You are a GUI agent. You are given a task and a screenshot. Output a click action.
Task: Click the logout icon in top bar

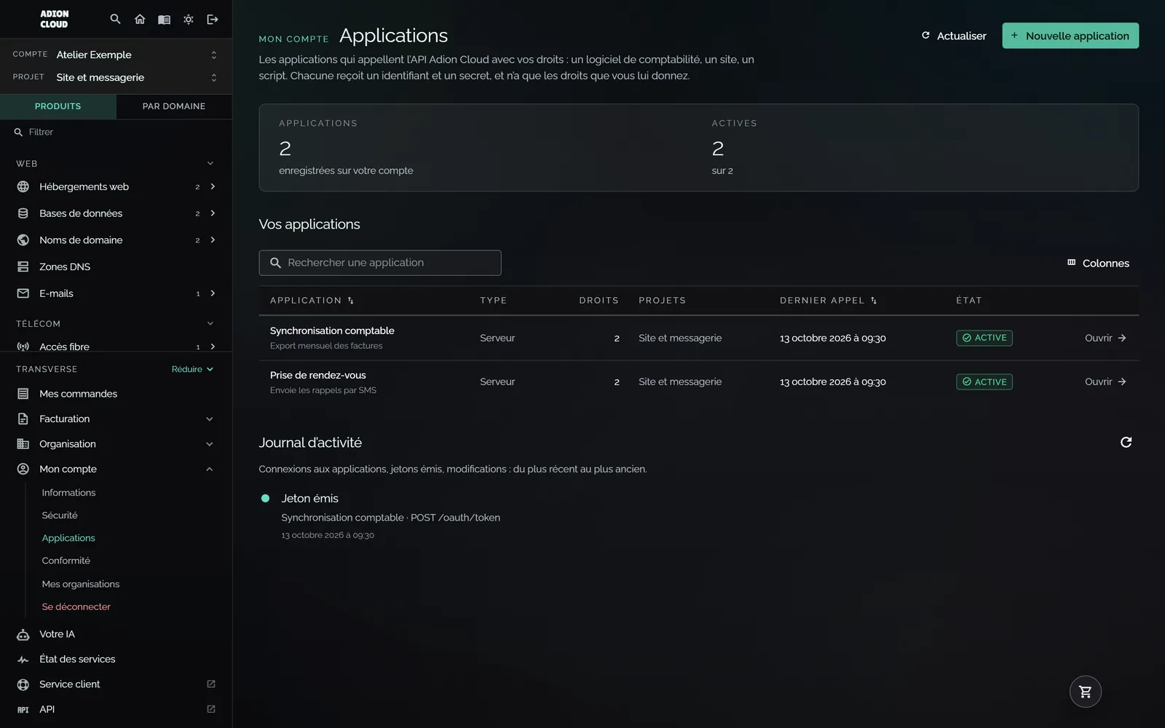click(x=213, y=20)
